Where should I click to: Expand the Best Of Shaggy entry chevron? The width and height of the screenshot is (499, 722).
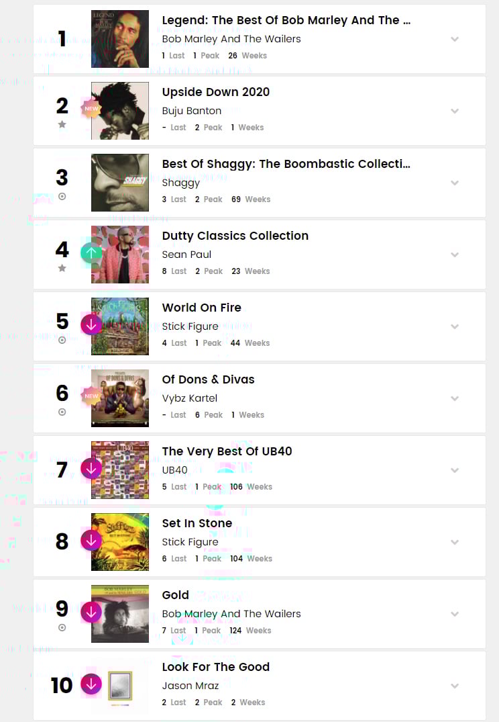pyautogui.click(x=455, y=183)
